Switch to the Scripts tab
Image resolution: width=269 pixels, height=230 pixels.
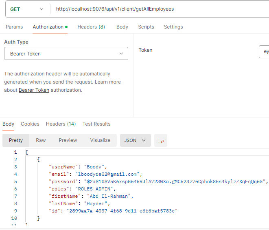[x=146, y=27]
